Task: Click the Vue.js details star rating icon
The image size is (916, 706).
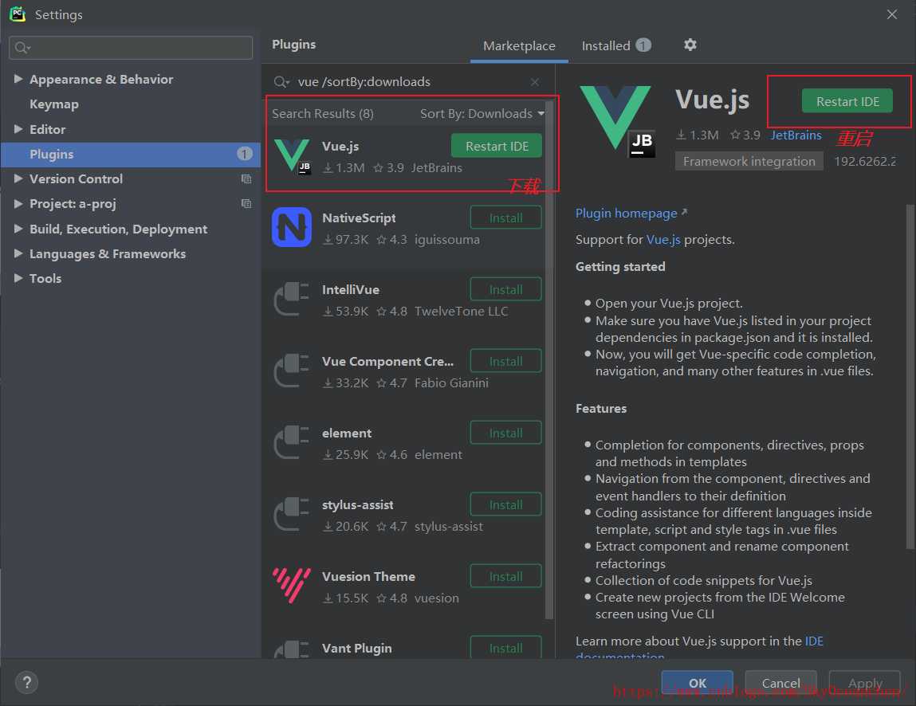Action: pyautogui.click(x=735, y=135)
